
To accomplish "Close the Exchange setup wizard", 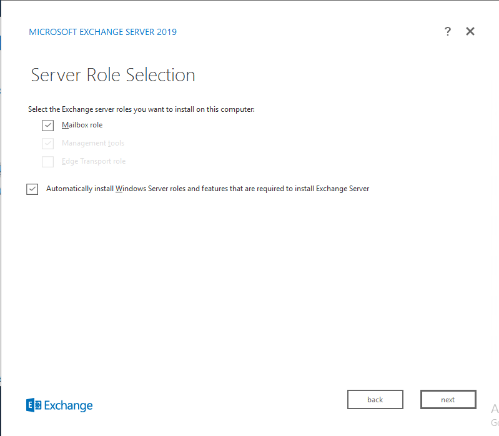I will (x=470, y=31).
